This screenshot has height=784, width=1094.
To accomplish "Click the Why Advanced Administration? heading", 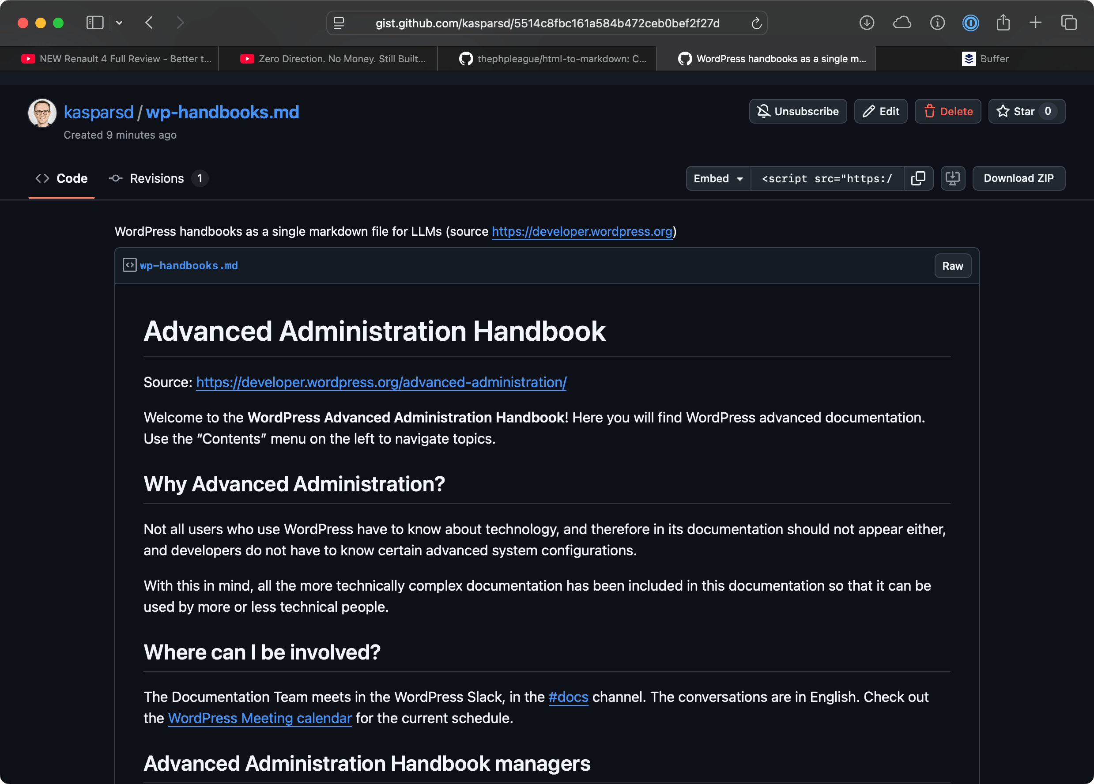I will tap(294, 484).
